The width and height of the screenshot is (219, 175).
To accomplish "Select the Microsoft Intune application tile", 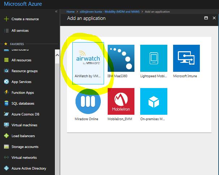I will pyautogui.click(x=186, y=61).
